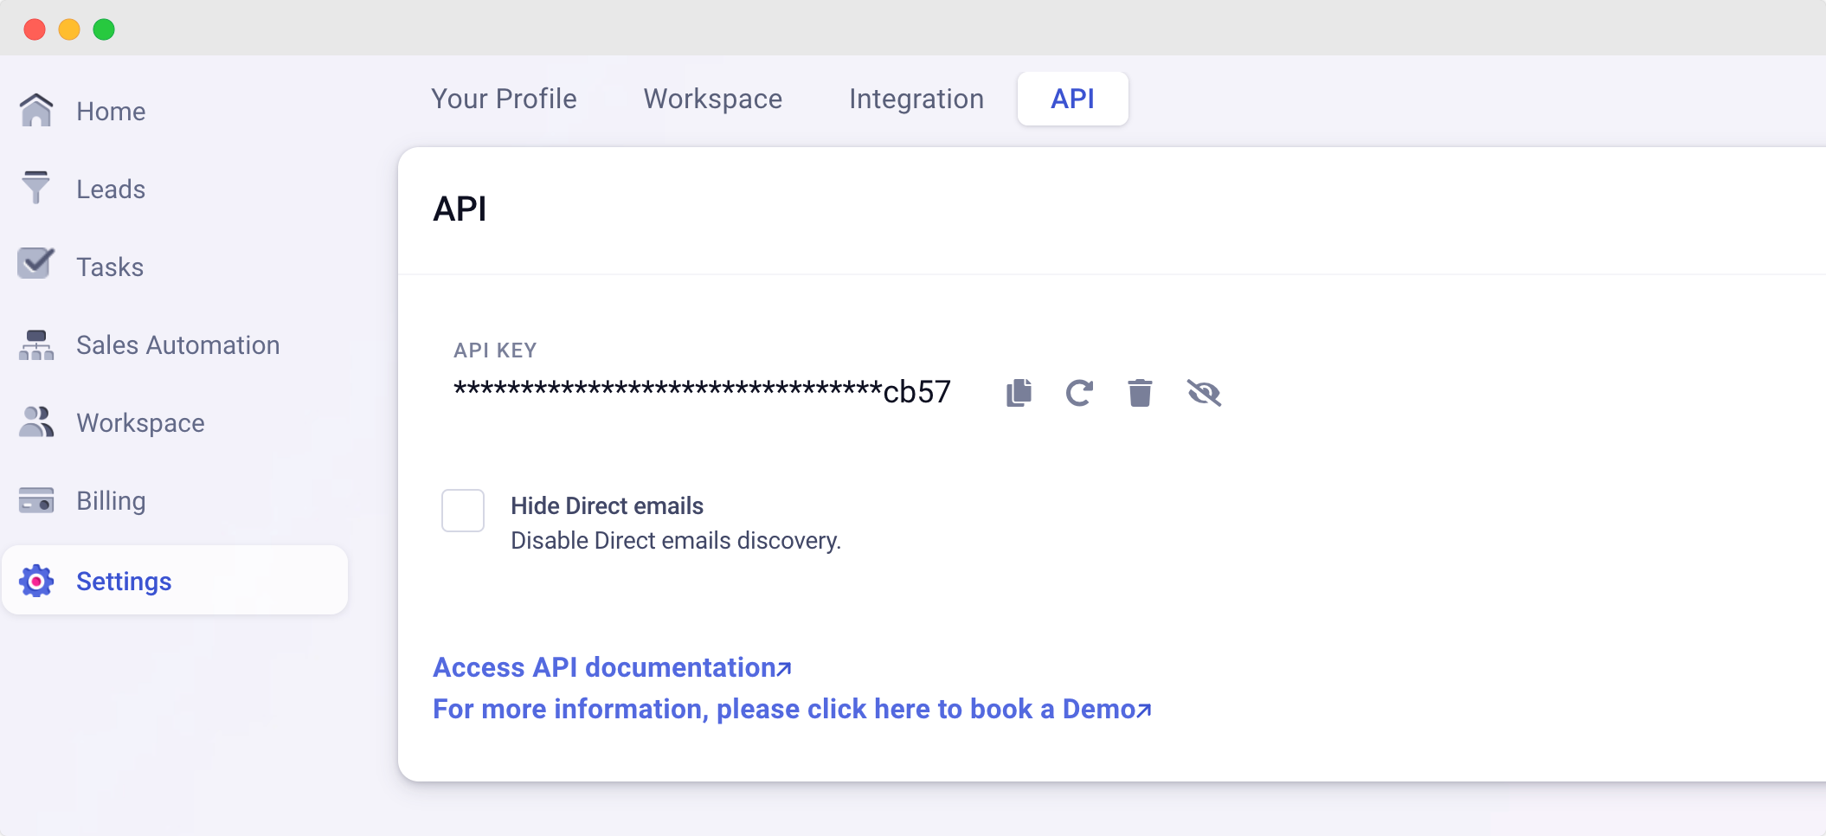Open Workspace in the left sidebar
1826x836 pixels.
[140, 422]
